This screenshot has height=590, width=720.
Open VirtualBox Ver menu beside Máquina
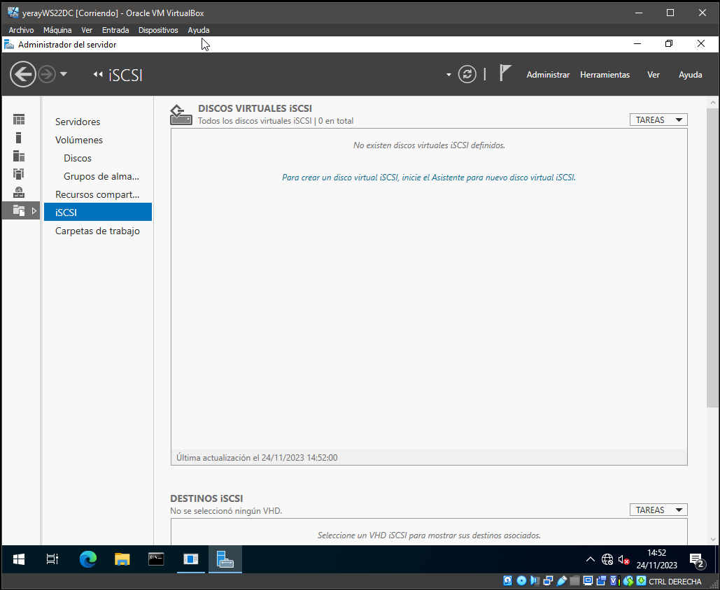coord(87,30)
